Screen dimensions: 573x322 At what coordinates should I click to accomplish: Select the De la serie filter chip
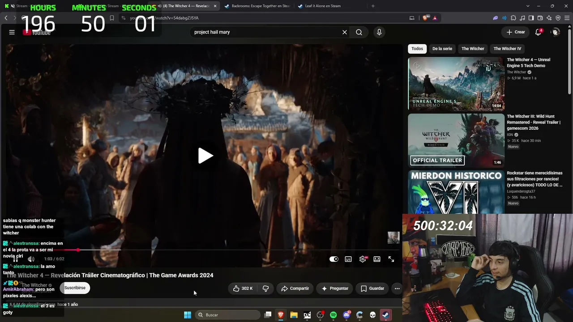(442, 49)
